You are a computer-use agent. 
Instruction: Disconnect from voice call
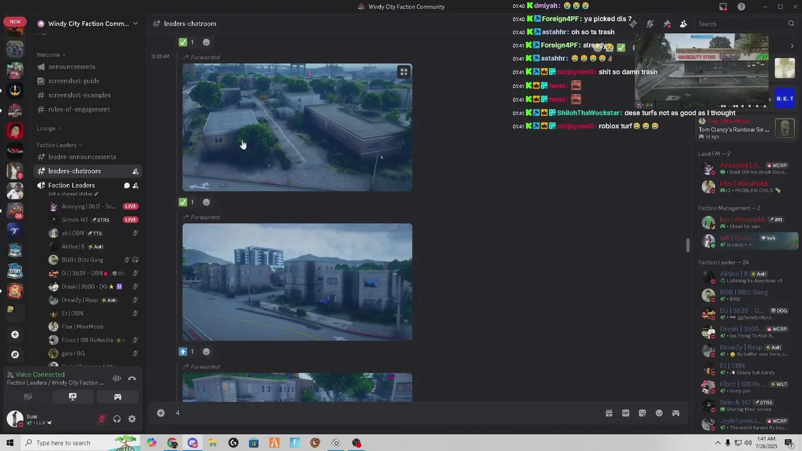click(132, 378)
